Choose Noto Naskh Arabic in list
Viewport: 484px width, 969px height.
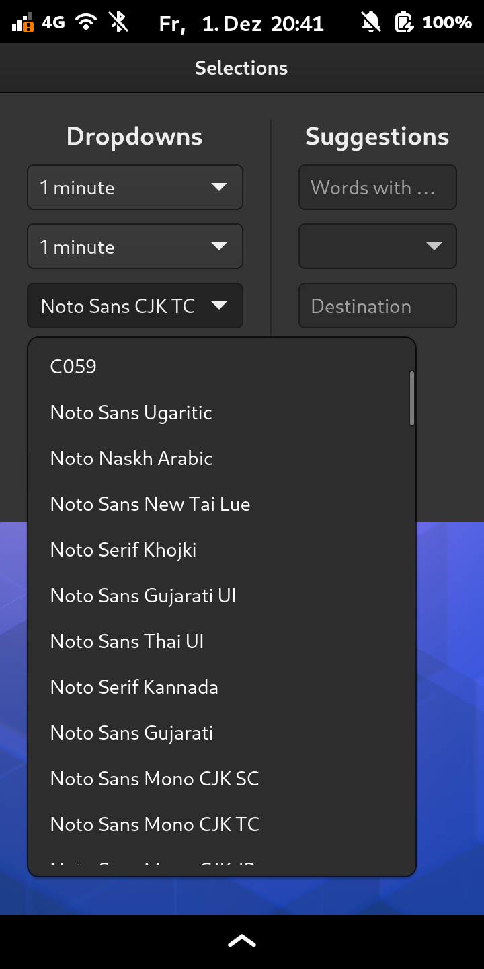click(222, 458)
